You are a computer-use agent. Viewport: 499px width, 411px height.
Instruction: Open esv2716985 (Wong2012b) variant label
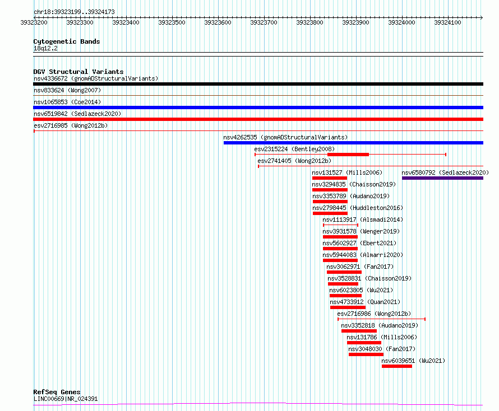coord(71,125)
